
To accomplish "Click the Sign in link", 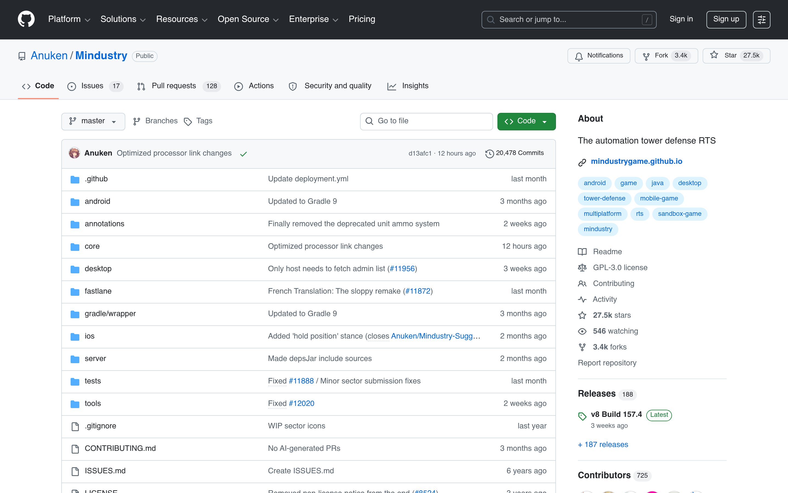I will pos(681,19).
